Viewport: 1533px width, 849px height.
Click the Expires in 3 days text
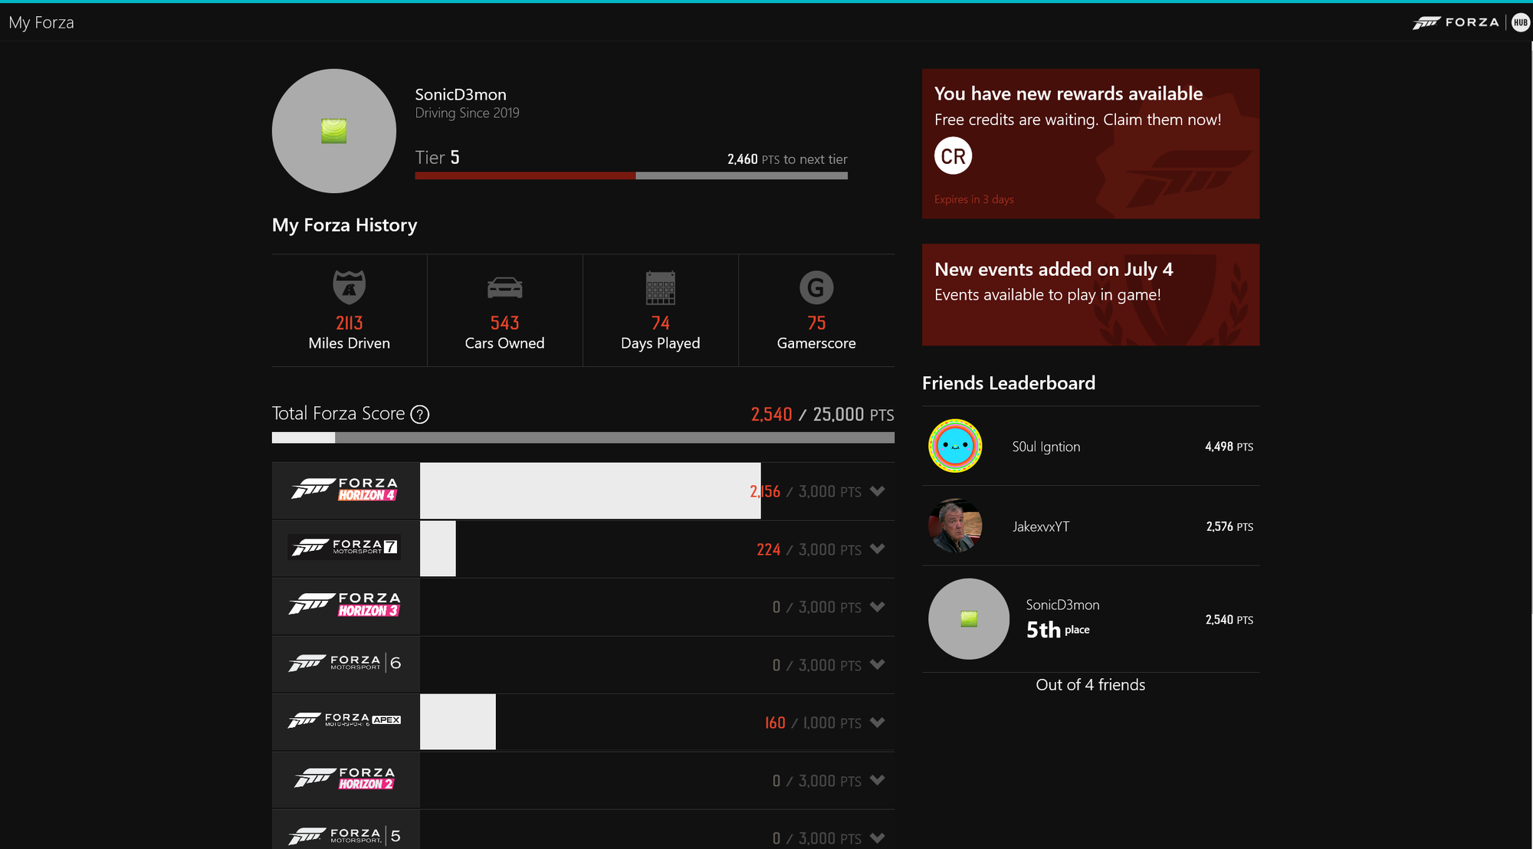[x=973, y=199]
